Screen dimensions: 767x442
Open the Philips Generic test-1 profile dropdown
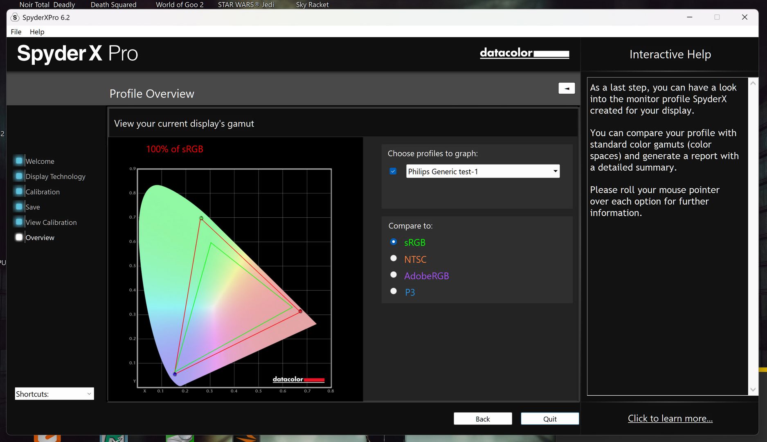(x=483, y=171)
